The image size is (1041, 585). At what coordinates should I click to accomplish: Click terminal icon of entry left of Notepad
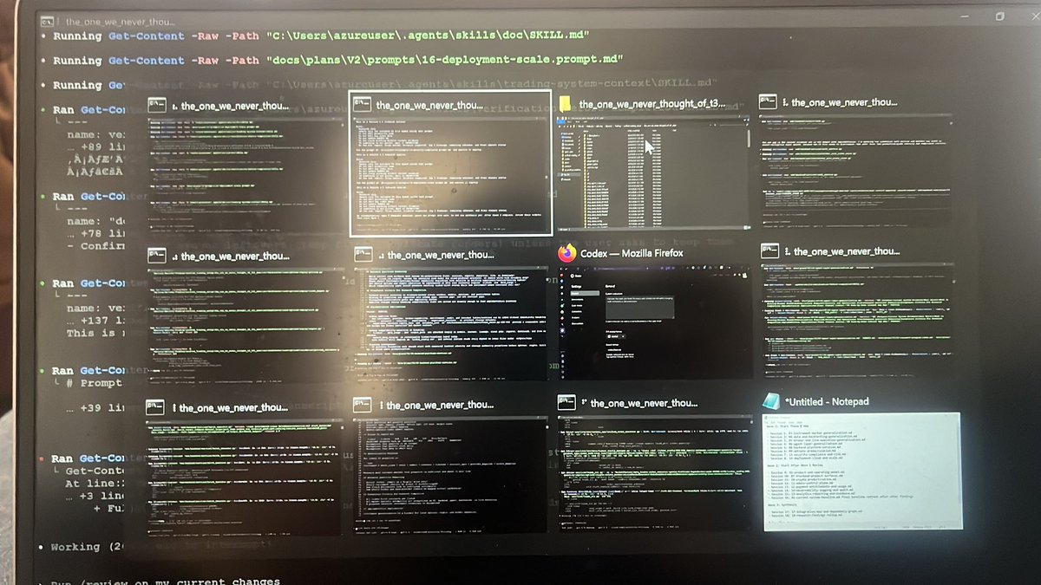click(x=566, y=404)
